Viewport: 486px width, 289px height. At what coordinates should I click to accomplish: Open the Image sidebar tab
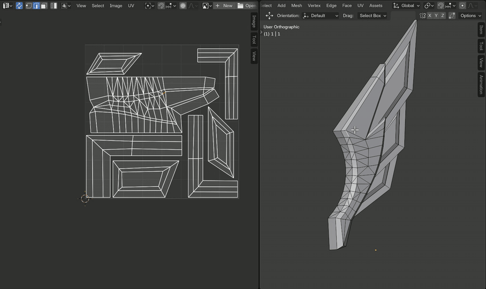tap(254, 21)
